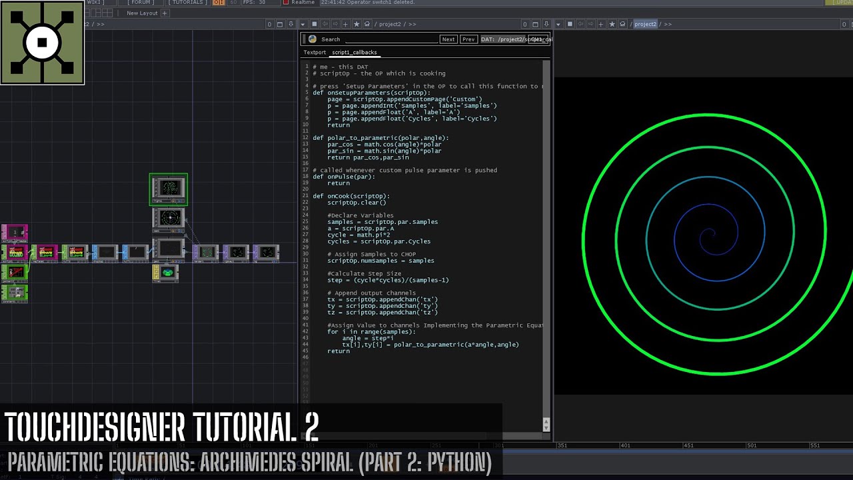Click the plus icon in middle pane bar
The image size is (853, 480).
(x=345, y=24)
